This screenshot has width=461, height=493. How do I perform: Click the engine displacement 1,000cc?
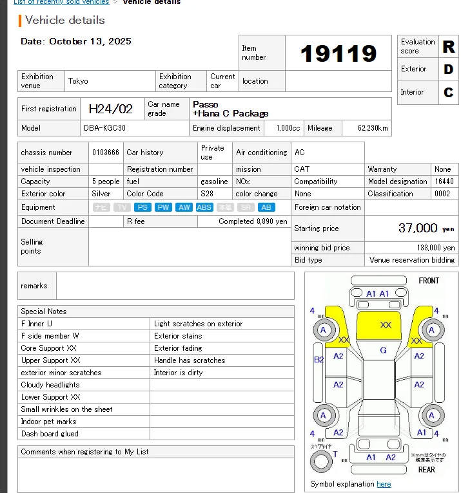coord(288,128)
